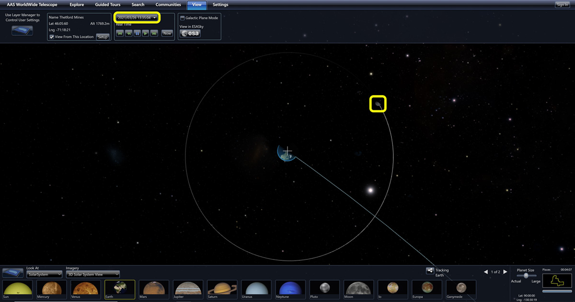Toggle View From This Location checkbox

52,37
